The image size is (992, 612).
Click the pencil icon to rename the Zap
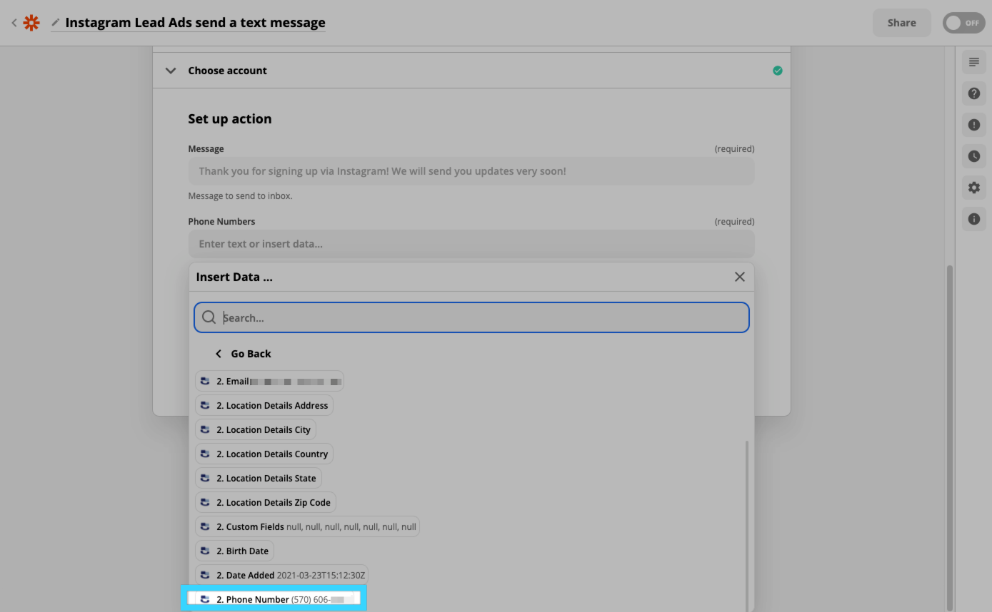[x=56, y=23]
